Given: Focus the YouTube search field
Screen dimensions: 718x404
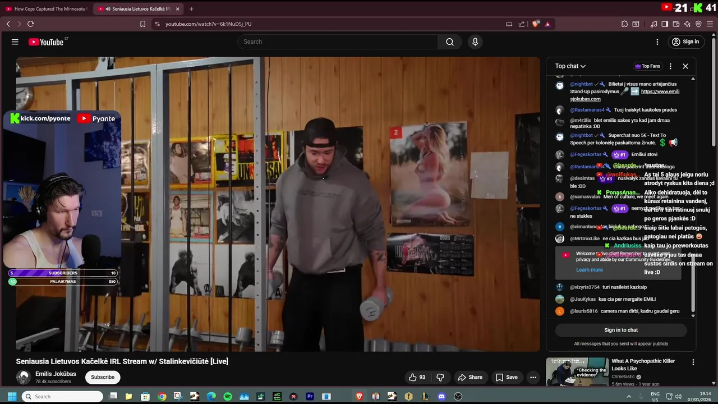Looking at the screenshot, I should tap(338, 42).
